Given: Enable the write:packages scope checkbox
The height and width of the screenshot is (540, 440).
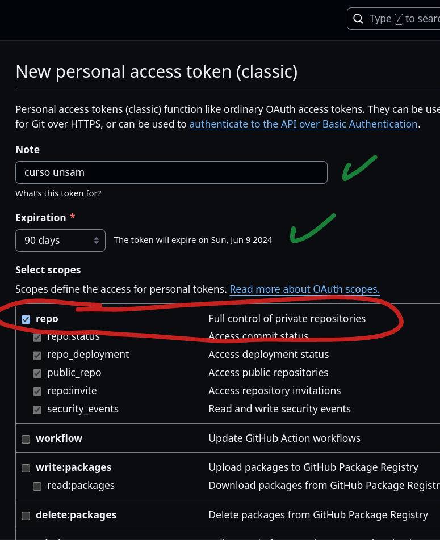Looking at the screenshot, I should pyautogui.click(x=26, y=468).
